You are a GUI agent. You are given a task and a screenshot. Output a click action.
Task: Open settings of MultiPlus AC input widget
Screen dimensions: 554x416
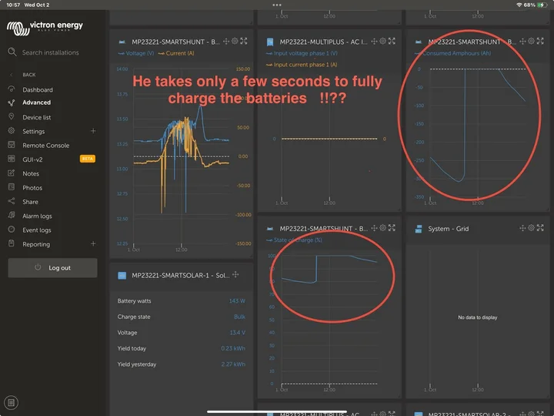382,41
